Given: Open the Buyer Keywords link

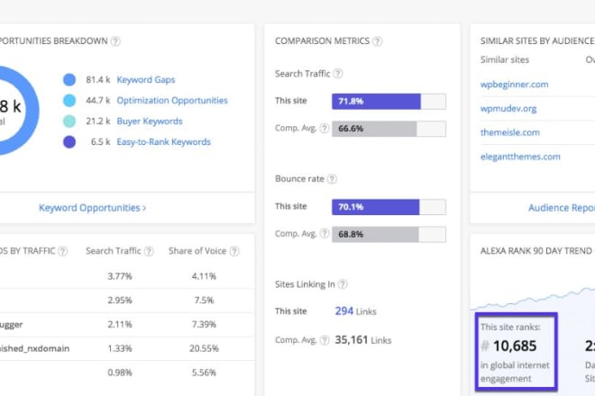Looking at the screenshot, I should click(150, 121).
